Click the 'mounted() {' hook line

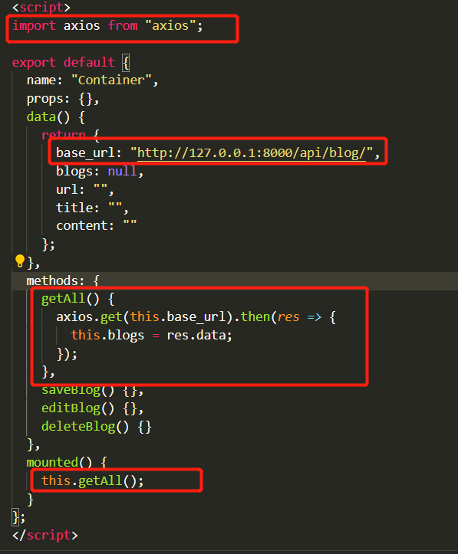tap(67, 463)
